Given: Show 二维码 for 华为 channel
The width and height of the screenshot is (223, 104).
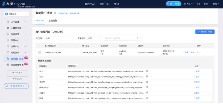Looking at the screenshot, I should click(197, 72).
